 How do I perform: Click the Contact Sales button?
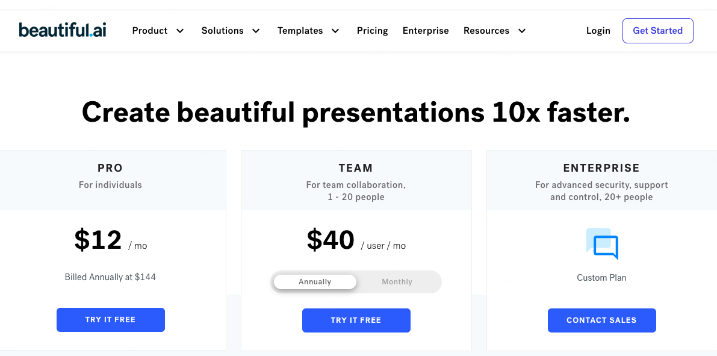(x=602, y=320)
